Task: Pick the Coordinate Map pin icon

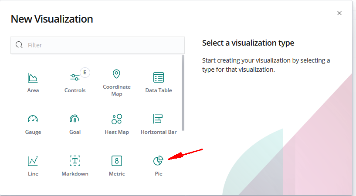Action: pyautogui.click(x=116, y=74)
